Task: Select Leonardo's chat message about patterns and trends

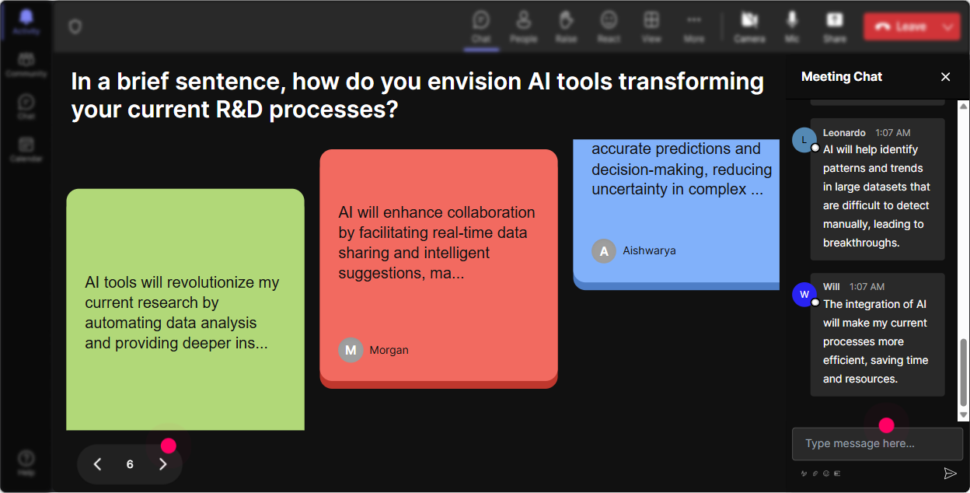Action: click(x=878, y=189)
